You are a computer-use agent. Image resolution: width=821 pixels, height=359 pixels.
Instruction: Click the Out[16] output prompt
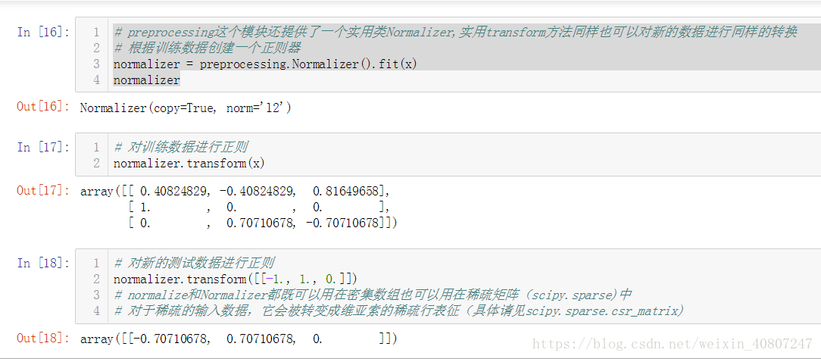(43, 107)
